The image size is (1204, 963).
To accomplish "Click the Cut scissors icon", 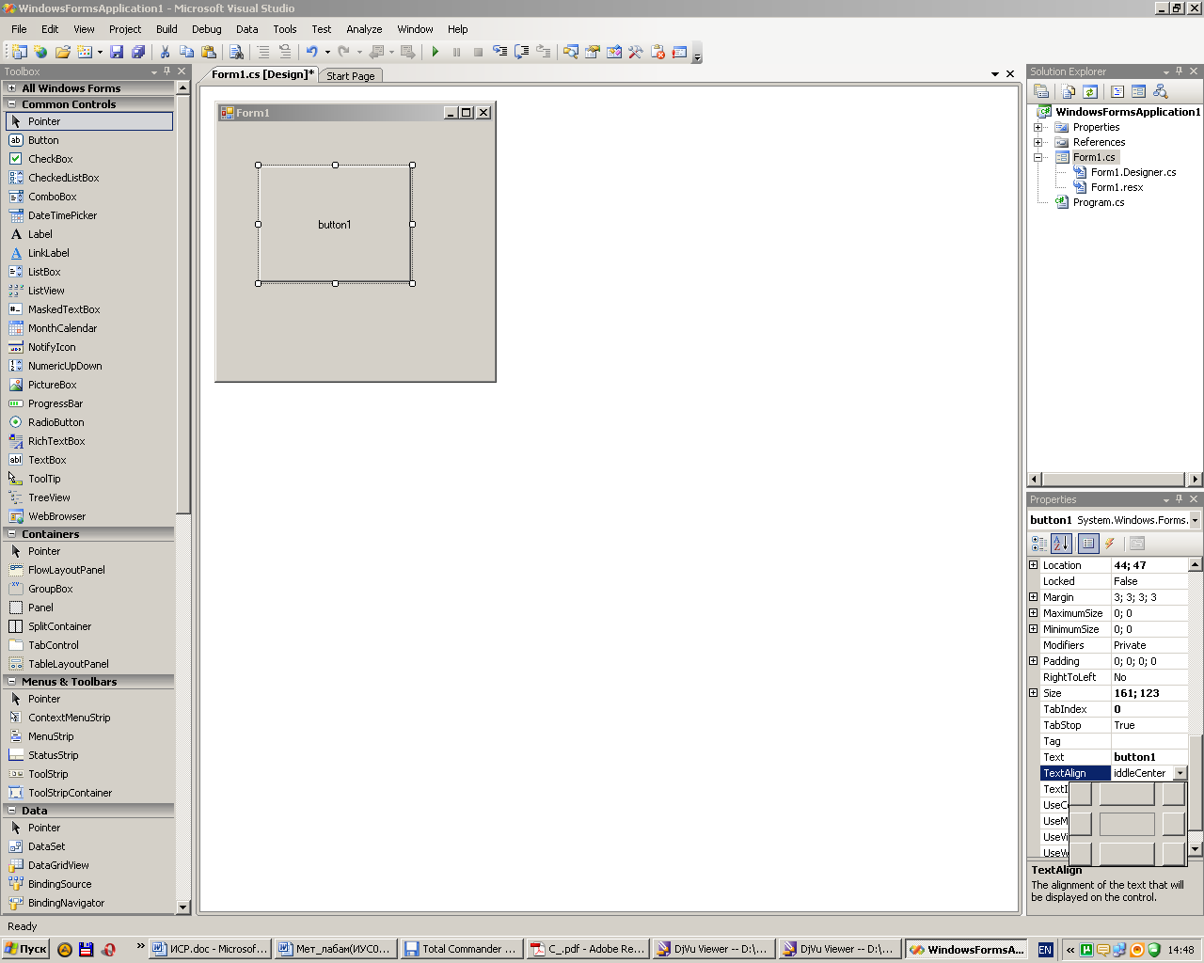I will click(165, 52).
